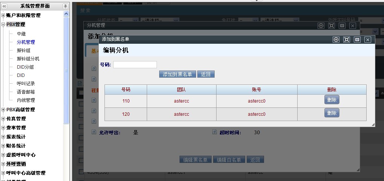Viewport: 384px width, 181px height.
Task: Click the sidebar scrollbar up arrow
Action: point(66,14)
